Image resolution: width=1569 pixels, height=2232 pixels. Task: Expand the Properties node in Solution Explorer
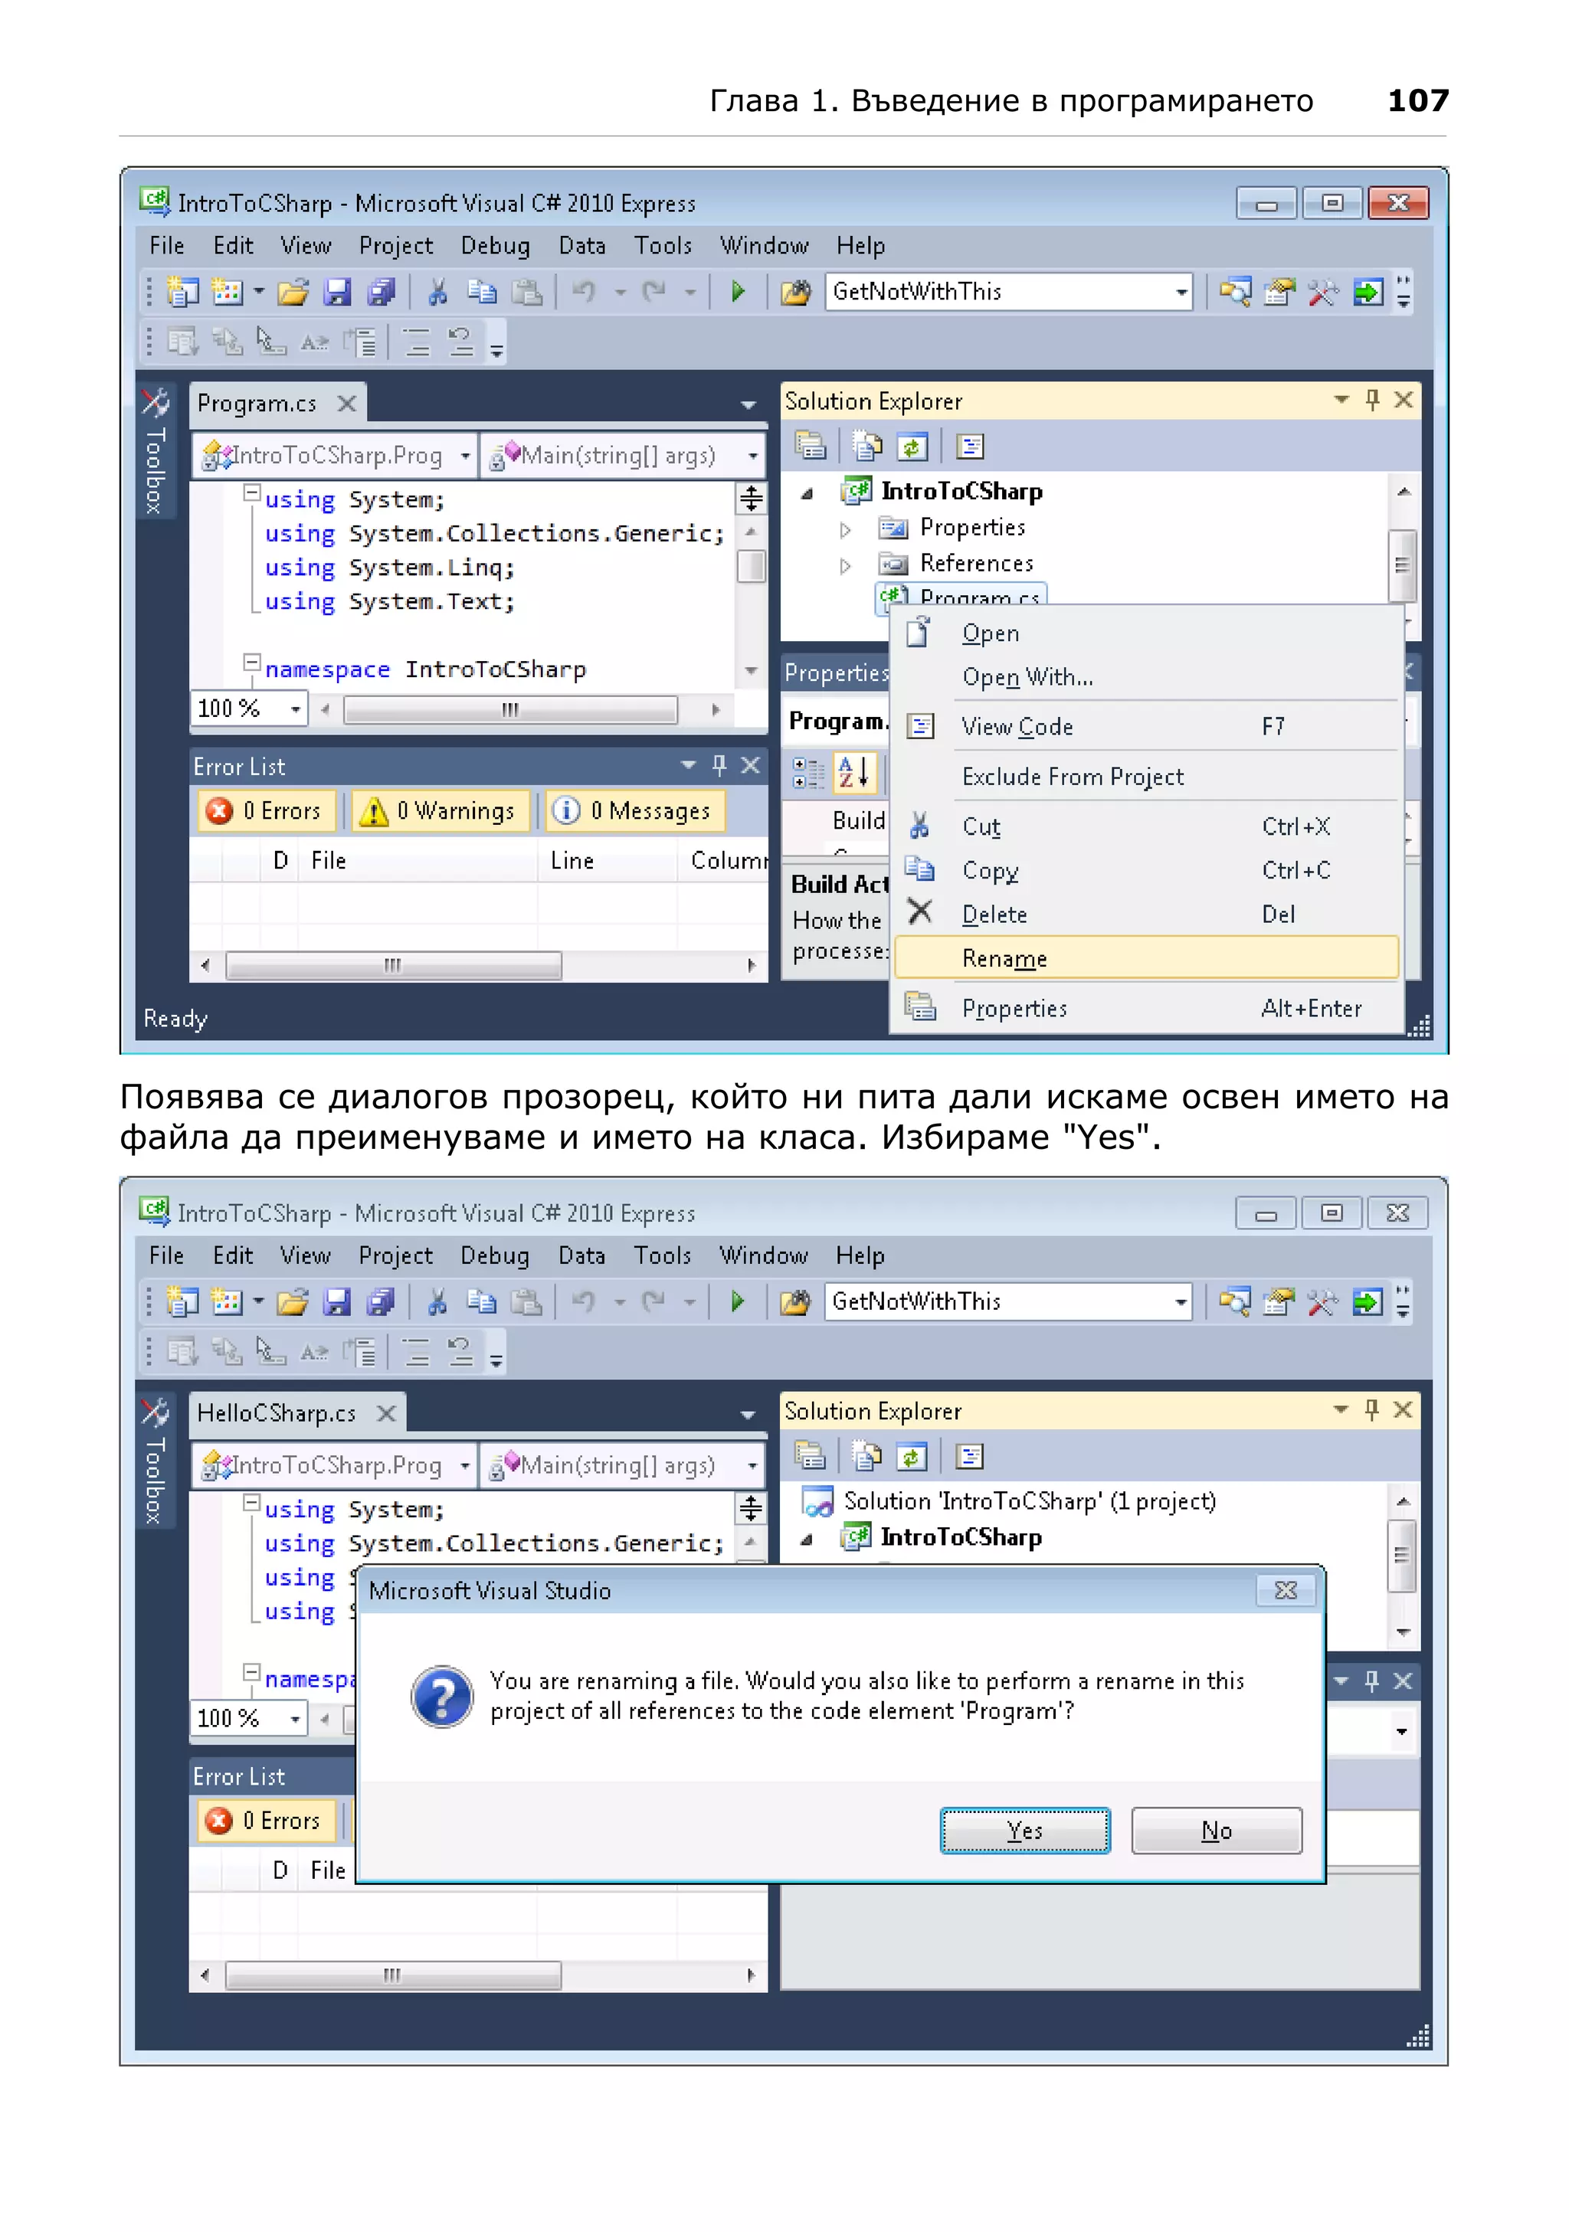coord(845,530)
